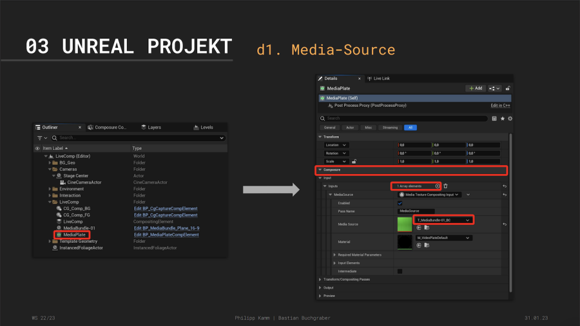Open the Outliner filter options icon
Viewport: 580px width, 326px height.
[42, 138]
